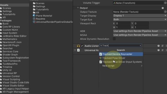The image size is (167, 94).
Task: Open Target Display dropdown
Action: (x=140, y=16)
